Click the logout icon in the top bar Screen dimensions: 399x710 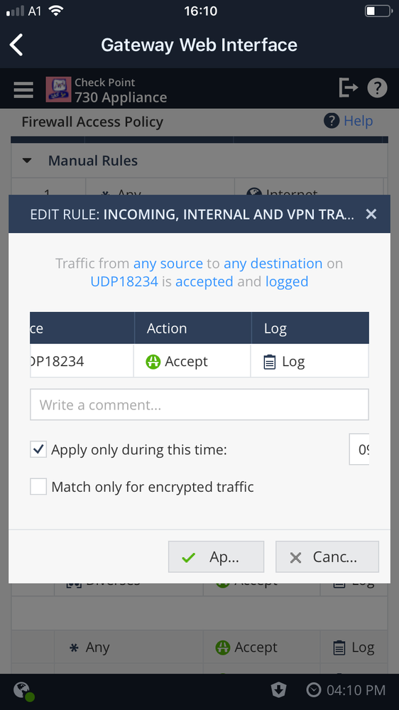tap(349, 88)
